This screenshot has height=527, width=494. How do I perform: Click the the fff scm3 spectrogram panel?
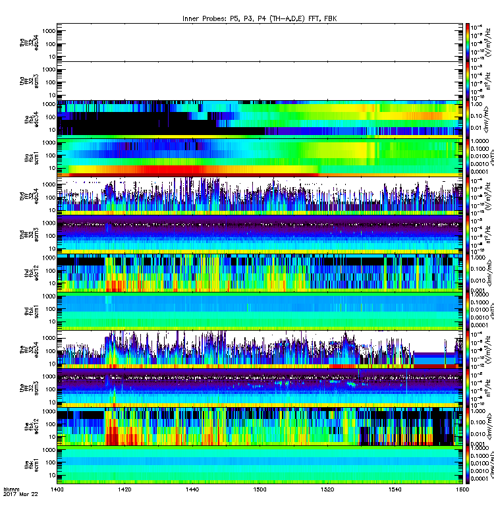(x=260, y=388)
